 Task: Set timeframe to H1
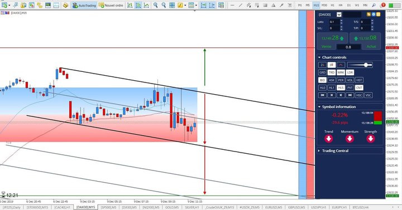[333, 5]
